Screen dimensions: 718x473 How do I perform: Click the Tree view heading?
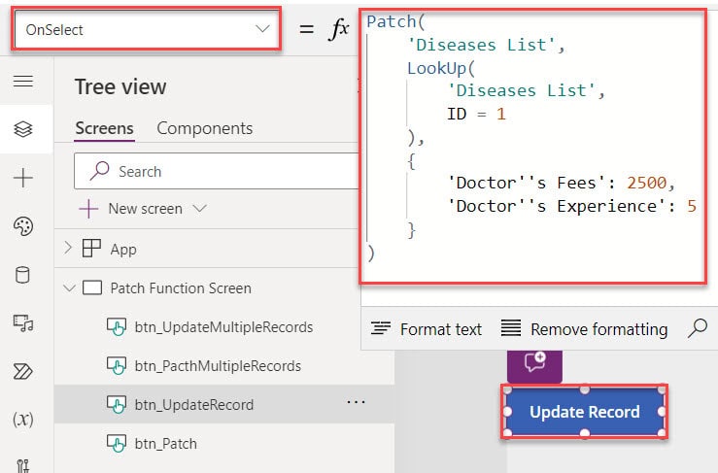coord(120,86)
